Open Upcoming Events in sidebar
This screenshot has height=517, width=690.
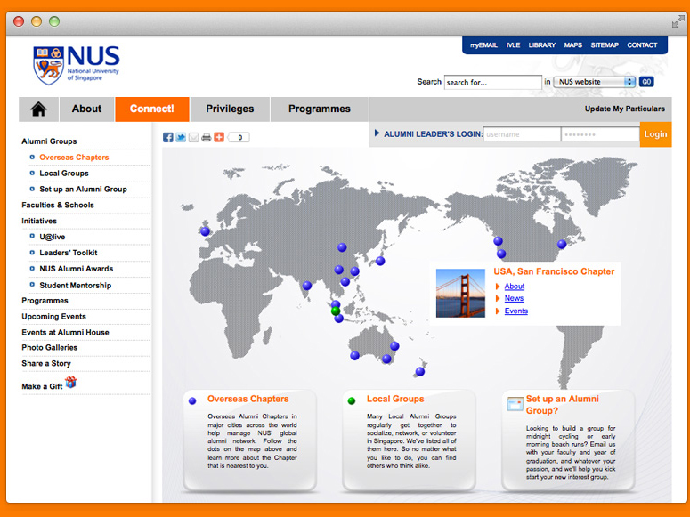tap(53, 317)
